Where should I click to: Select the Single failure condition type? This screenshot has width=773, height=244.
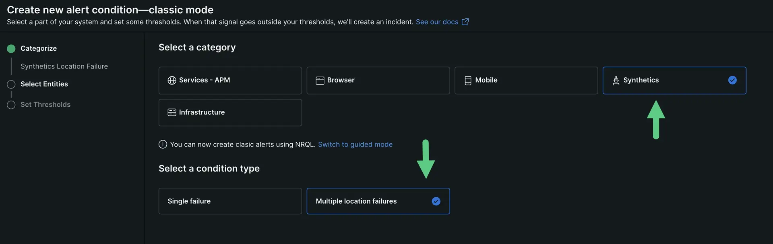230,201
